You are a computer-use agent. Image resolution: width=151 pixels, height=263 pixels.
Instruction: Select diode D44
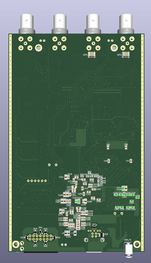click(45, 232)
